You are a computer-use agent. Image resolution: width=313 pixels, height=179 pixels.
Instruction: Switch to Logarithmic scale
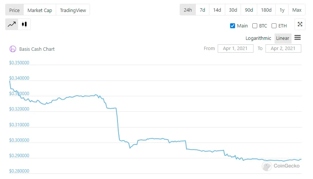(258, 38)
